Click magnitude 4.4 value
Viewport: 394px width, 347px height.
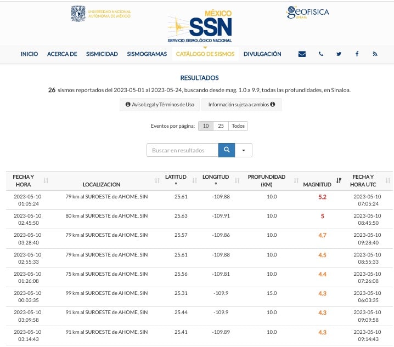(x=322, y=274)
